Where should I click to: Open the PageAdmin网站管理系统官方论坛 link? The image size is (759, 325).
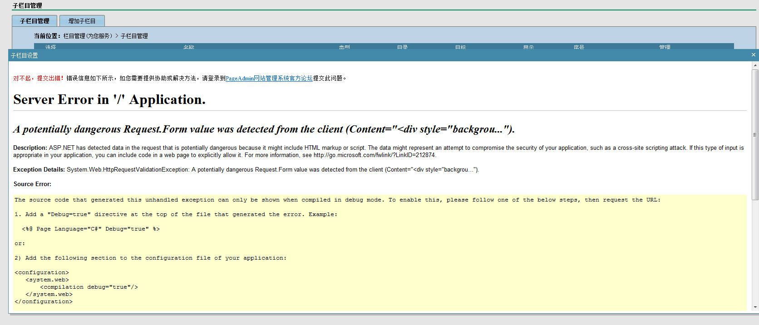(269, 79)
